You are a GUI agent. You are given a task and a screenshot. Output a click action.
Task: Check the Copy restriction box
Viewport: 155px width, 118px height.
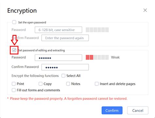click(x=41, y=84)
